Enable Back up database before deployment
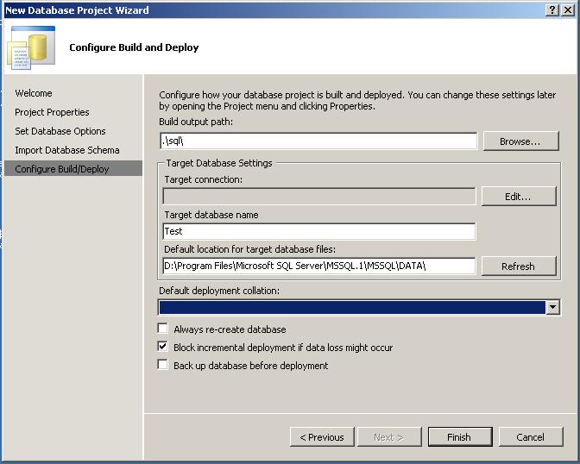The image size is (580, 464). point(163,365)
